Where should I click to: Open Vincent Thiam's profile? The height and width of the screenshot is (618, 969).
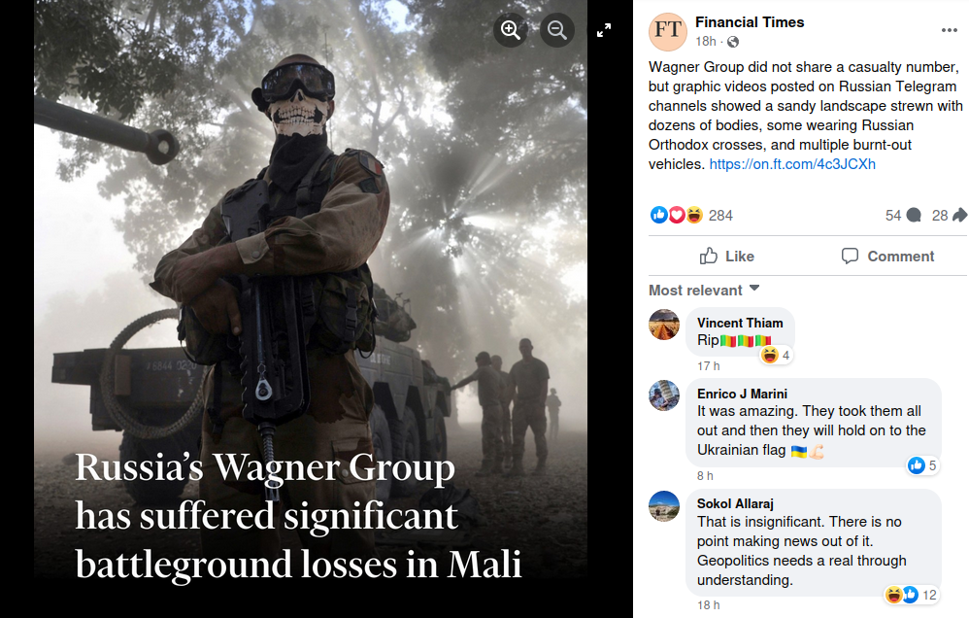(x=740, y=323)
